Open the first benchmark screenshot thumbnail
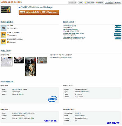The width and height of the screenshot is (122, 126). (7, 62)
